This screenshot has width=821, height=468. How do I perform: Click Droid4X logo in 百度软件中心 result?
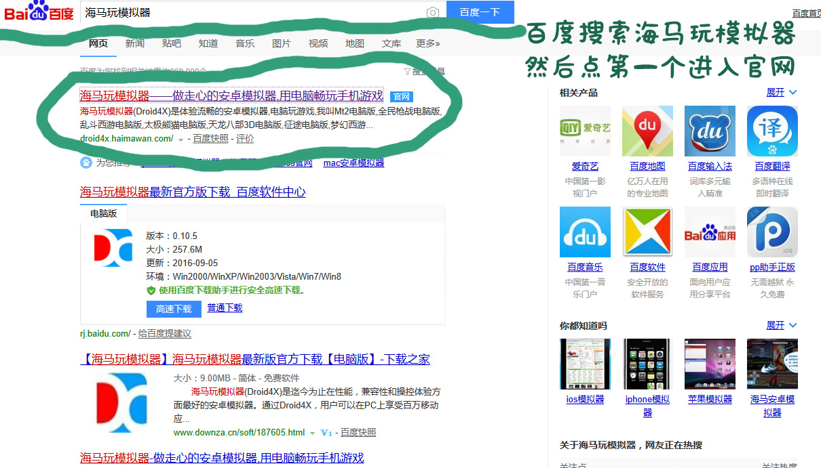tap(113, 248)
